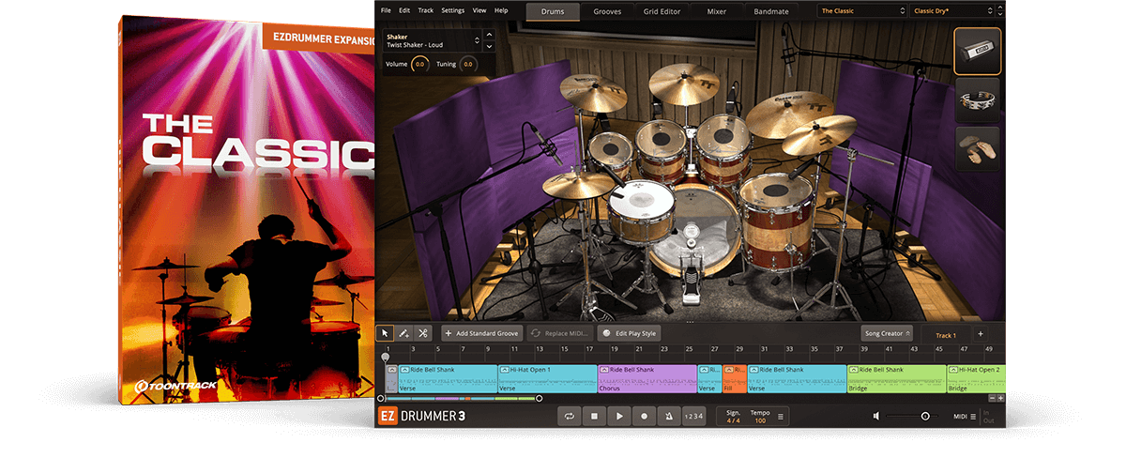
Task: Select the pencil draw tool
Action: click(x=403, y=333)
